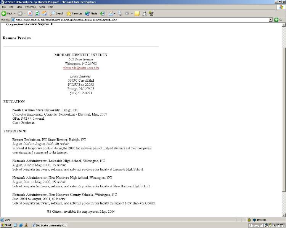Open the Windows Start menu
Image resolution: width=286 pixels, height=228 pixels.
tap(6, 225)
